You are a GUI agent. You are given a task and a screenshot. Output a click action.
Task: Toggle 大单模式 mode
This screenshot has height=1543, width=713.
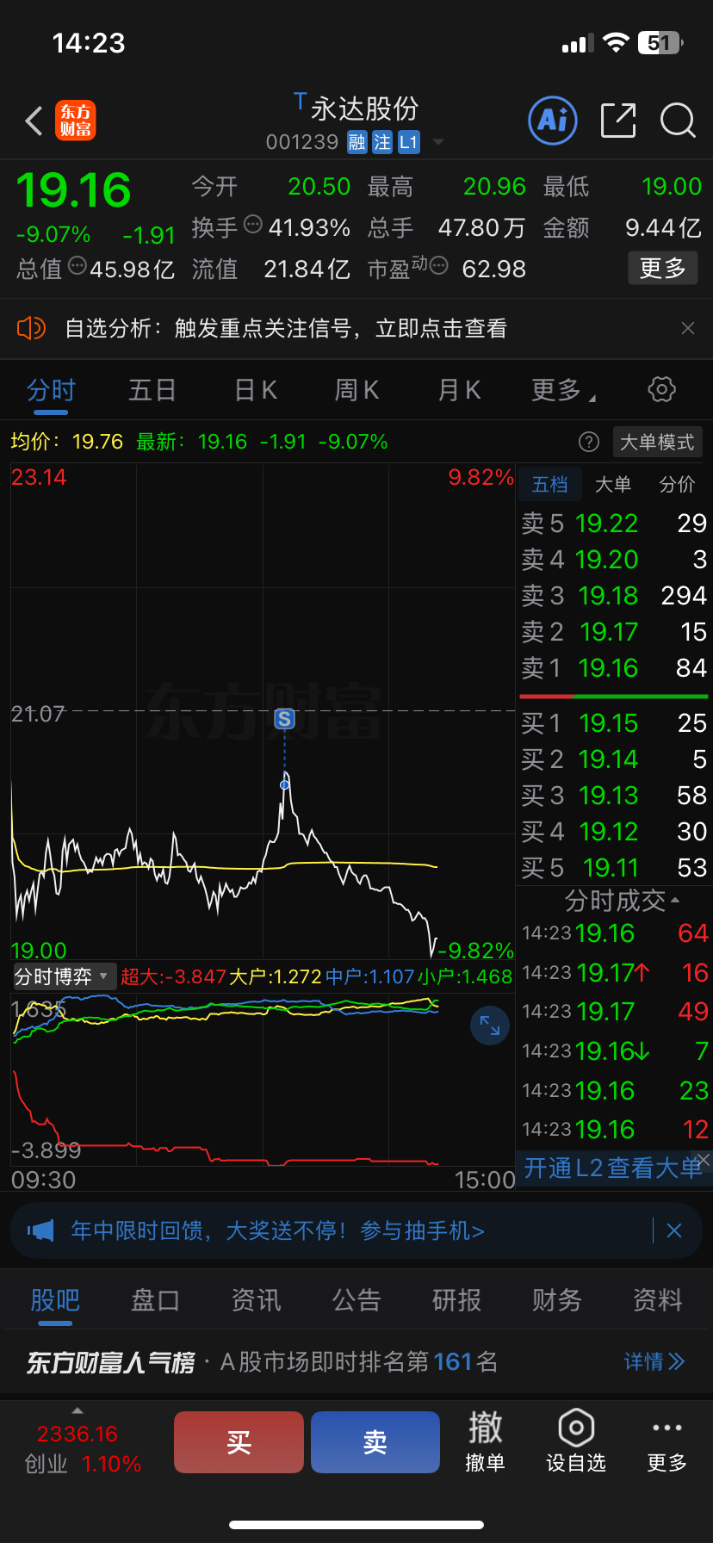pos(657,442)
